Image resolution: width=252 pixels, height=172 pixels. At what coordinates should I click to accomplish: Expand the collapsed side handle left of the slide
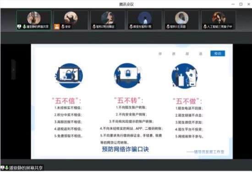pos(13,70)
